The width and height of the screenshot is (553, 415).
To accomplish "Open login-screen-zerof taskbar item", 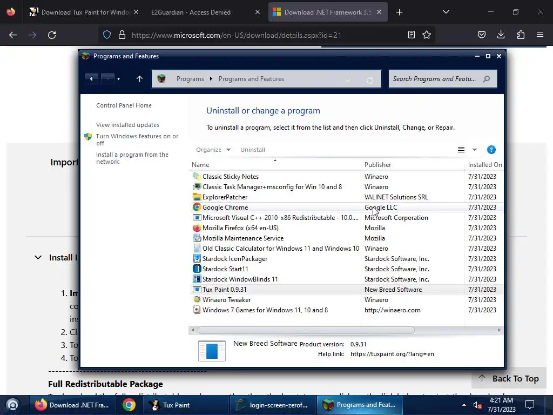I will point(273,405).
